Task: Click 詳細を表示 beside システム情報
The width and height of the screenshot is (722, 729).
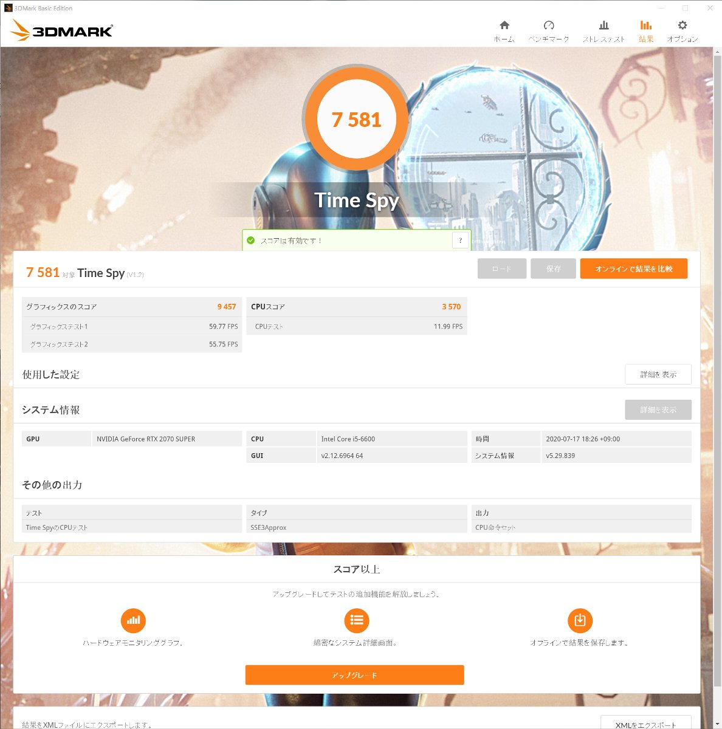Action: click(658, 410)
